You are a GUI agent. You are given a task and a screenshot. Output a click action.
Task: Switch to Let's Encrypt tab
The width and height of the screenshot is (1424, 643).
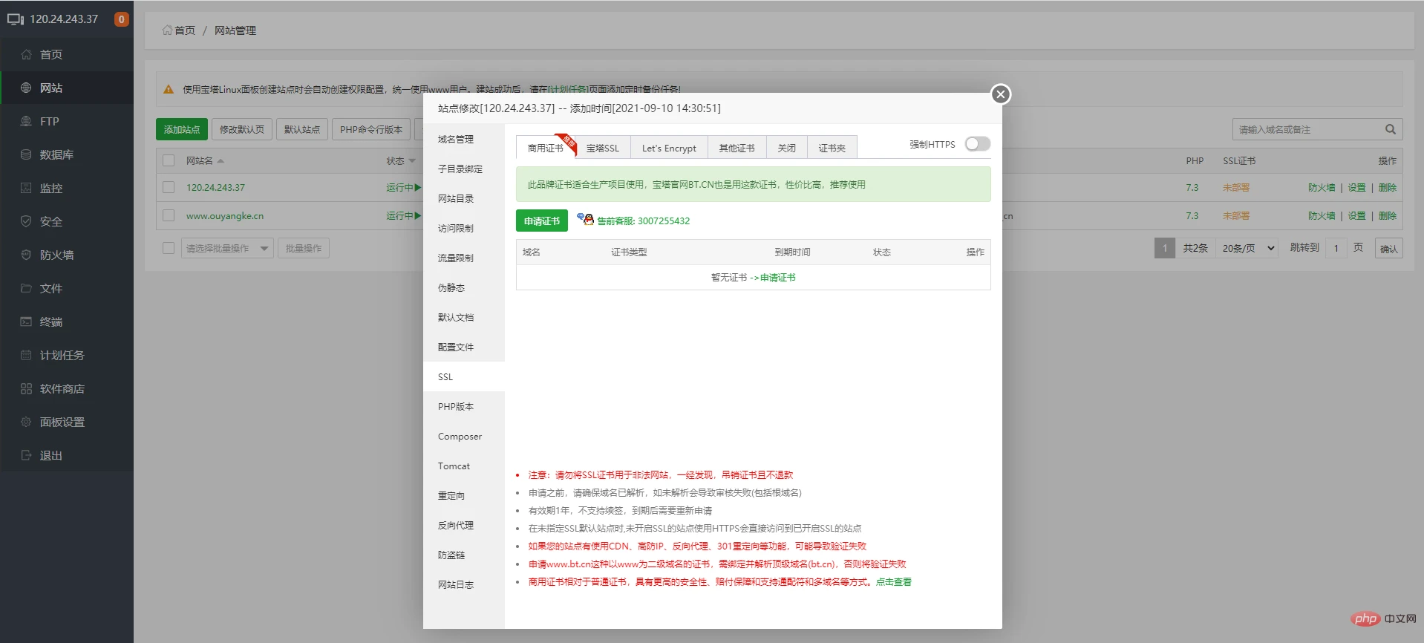pos(669,148)
